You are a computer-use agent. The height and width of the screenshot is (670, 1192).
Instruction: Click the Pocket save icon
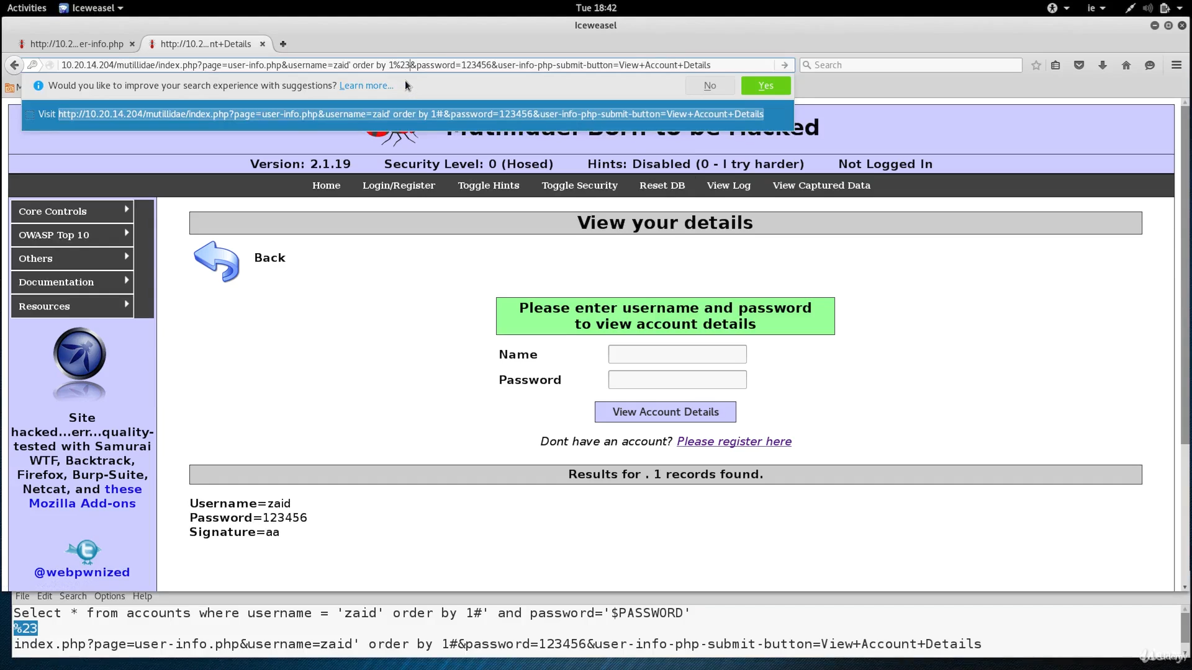pos(1079,65)
